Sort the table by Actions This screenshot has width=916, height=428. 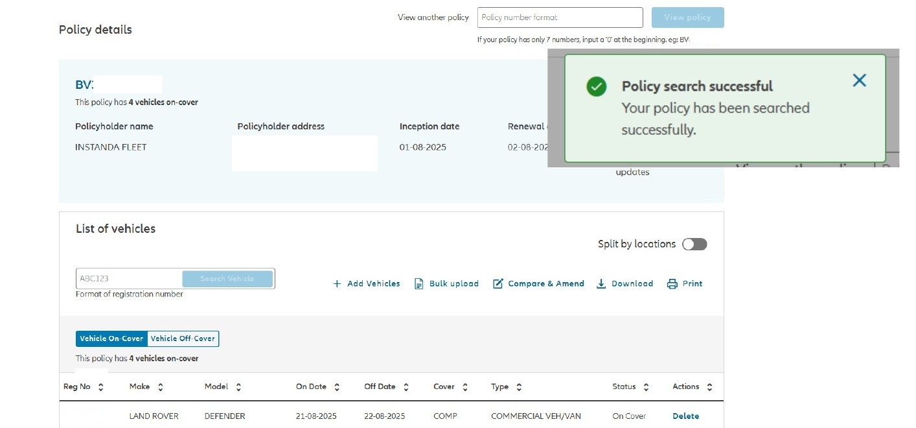[709, 387]
